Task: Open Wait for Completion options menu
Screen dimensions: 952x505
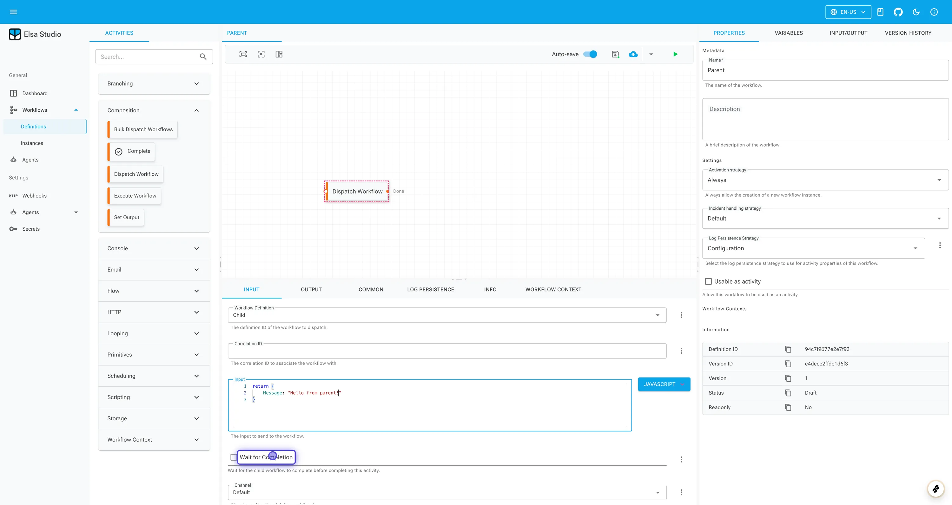Action: tap(682, 459)
